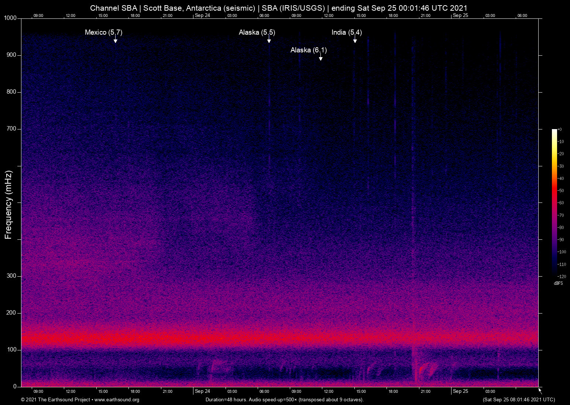
Task: Select the Mexico (5.7) earthquake label
Action: 103,32
